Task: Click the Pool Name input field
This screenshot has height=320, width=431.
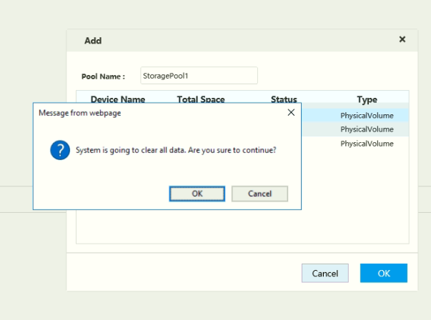Action: [199, 76]
